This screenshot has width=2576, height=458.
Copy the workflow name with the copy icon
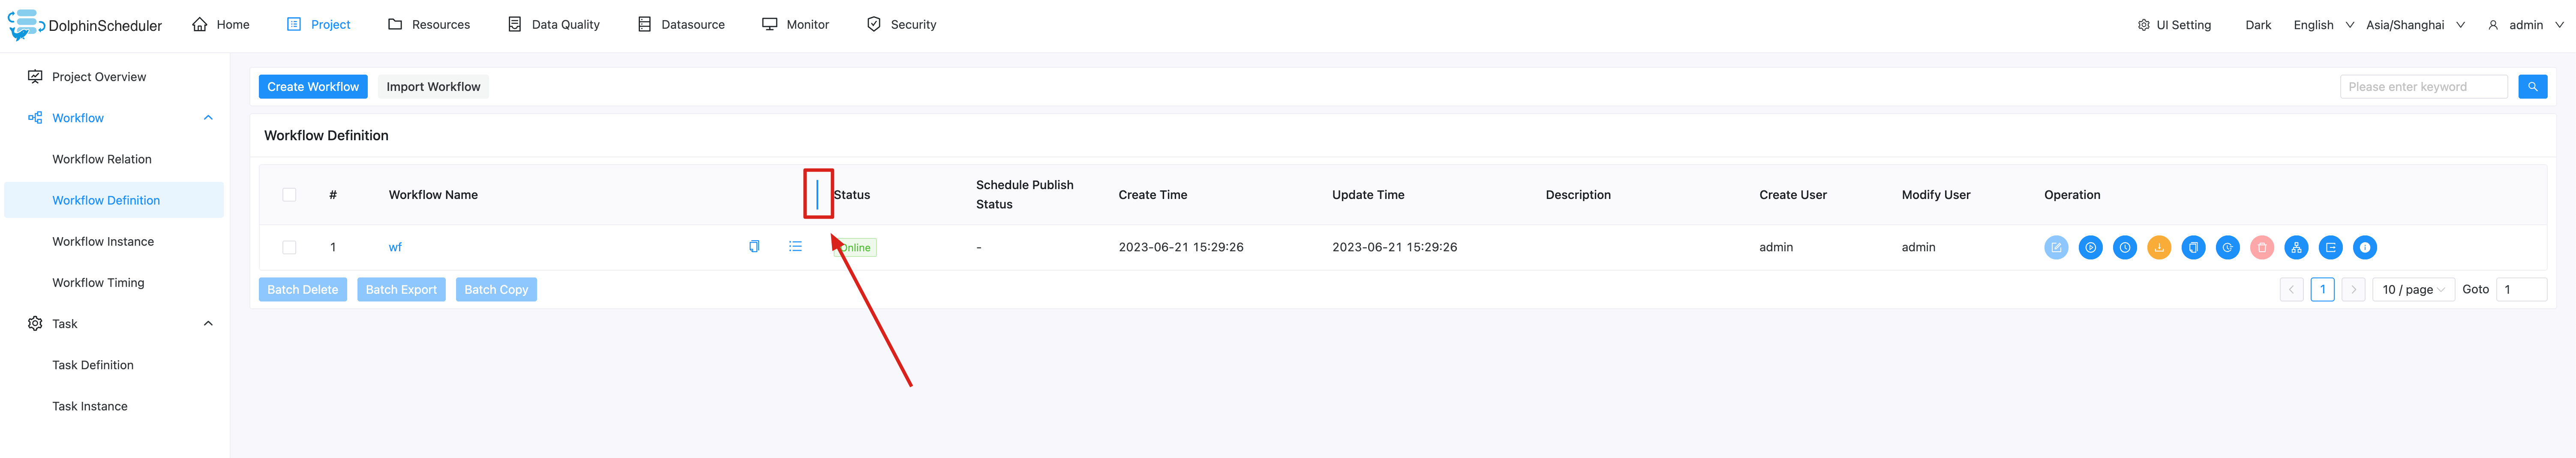pos(754,246)
